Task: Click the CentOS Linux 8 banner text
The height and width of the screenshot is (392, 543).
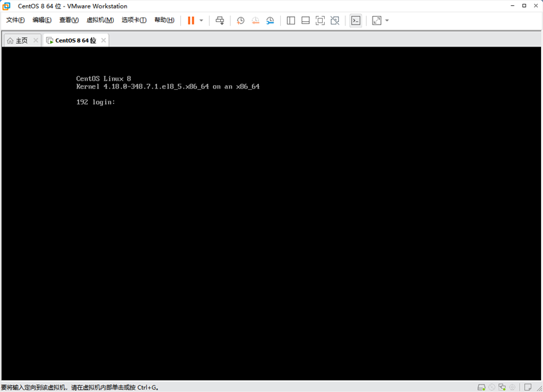Action: (x=103, y=79)
